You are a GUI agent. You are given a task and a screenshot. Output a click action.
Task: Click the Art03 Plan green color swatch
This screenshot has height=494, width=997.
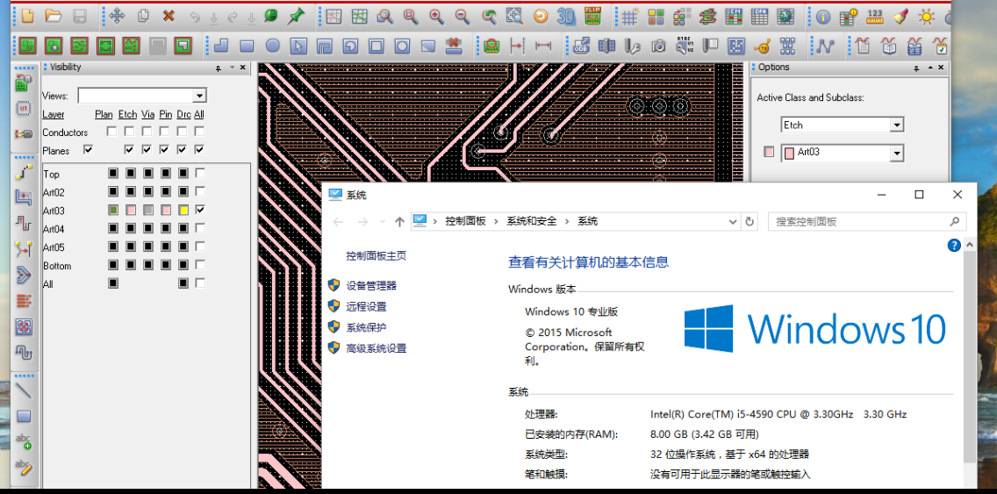[113, 209]
